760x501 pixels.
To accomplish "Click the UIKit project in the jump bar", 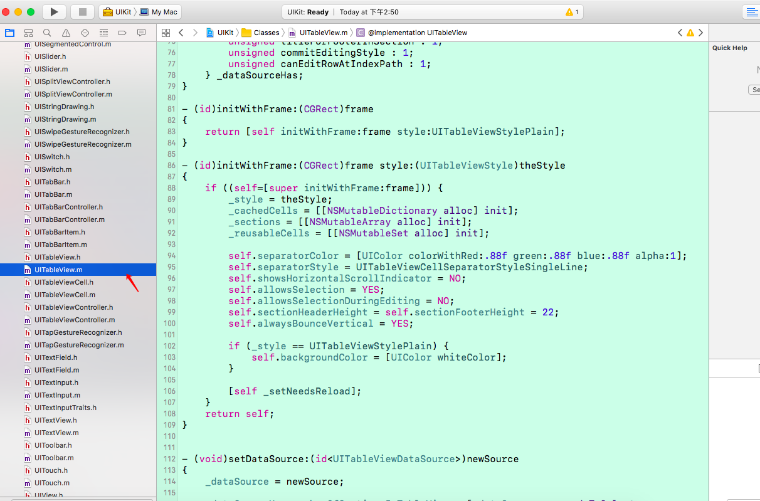I will [x=219, y=33].
